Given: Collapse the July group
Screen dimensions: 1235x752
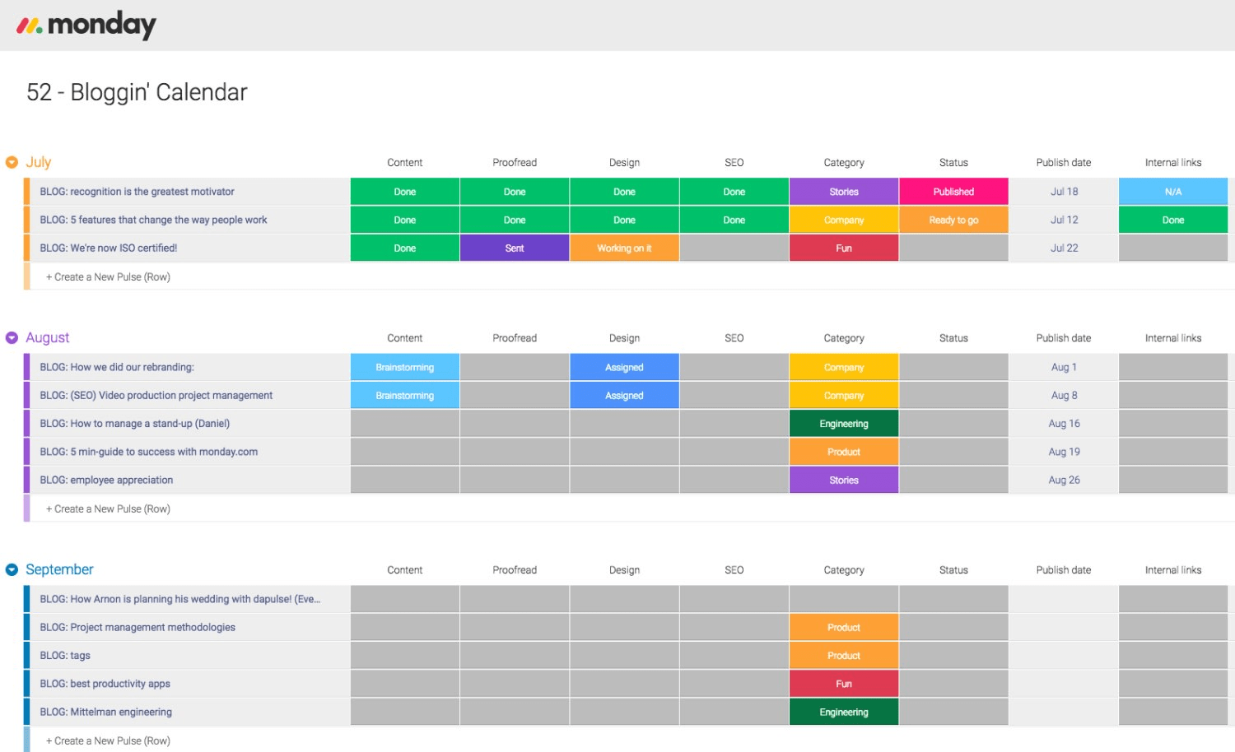Looking at the screenshot, I should pos(12,162).
